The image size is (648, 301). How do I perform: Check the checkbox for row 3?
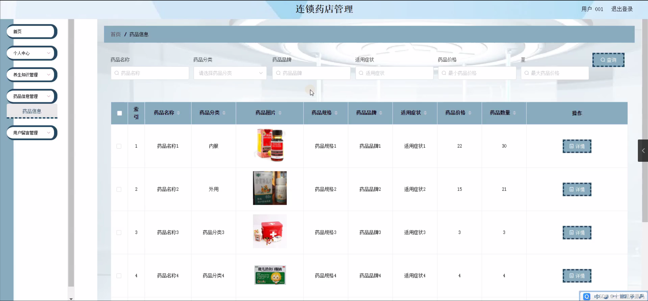click(x=119, y=232)
